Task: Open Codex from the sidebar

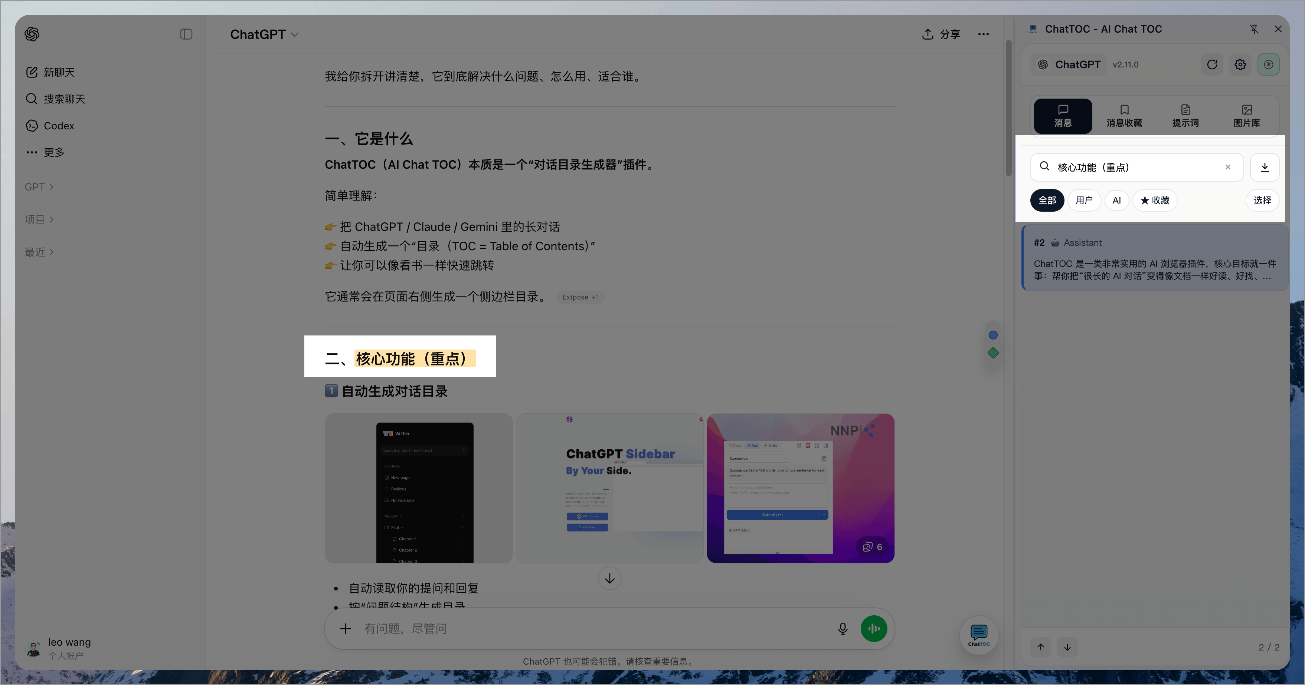Action: pyautogui.click(x=50, y=125)
